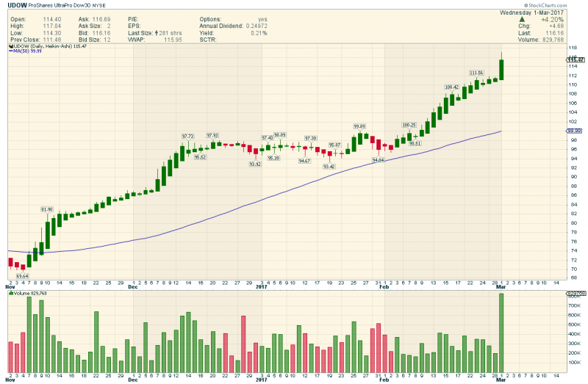Click the 99.89 peak price label
Viewport: 588px width, 384px height.
359,126
